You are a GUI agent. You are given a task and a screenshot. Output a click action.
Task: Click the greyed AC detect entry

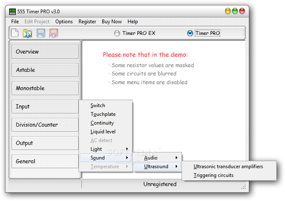coord(105,140)
